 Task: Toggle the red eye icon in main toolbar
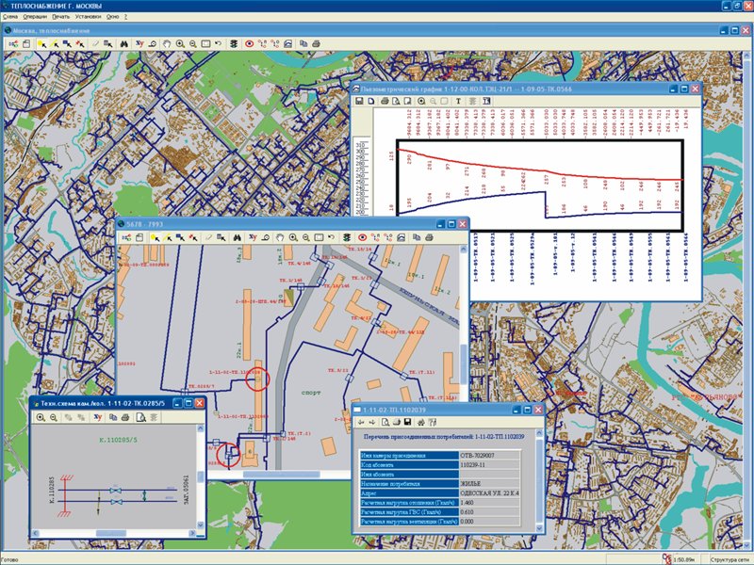250,43
